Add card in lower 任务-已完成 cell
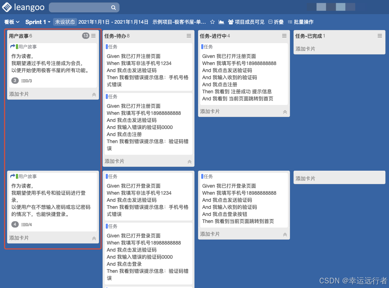The image size is (389, 288). click(306, 178)
